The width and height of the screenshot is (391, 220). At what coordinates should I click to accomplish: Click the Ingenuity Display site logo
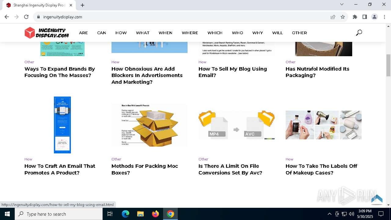pyautogui.click(x=47, y=33)
